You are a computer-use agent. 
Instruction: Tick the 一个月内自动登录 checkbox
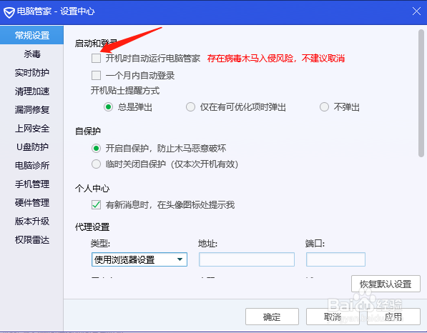pyautogui.click(x=96, y=75)
